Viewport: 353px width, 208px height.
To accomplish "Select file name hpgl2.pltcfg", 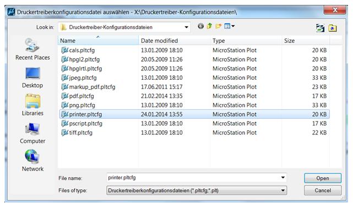I will (84, 59).
